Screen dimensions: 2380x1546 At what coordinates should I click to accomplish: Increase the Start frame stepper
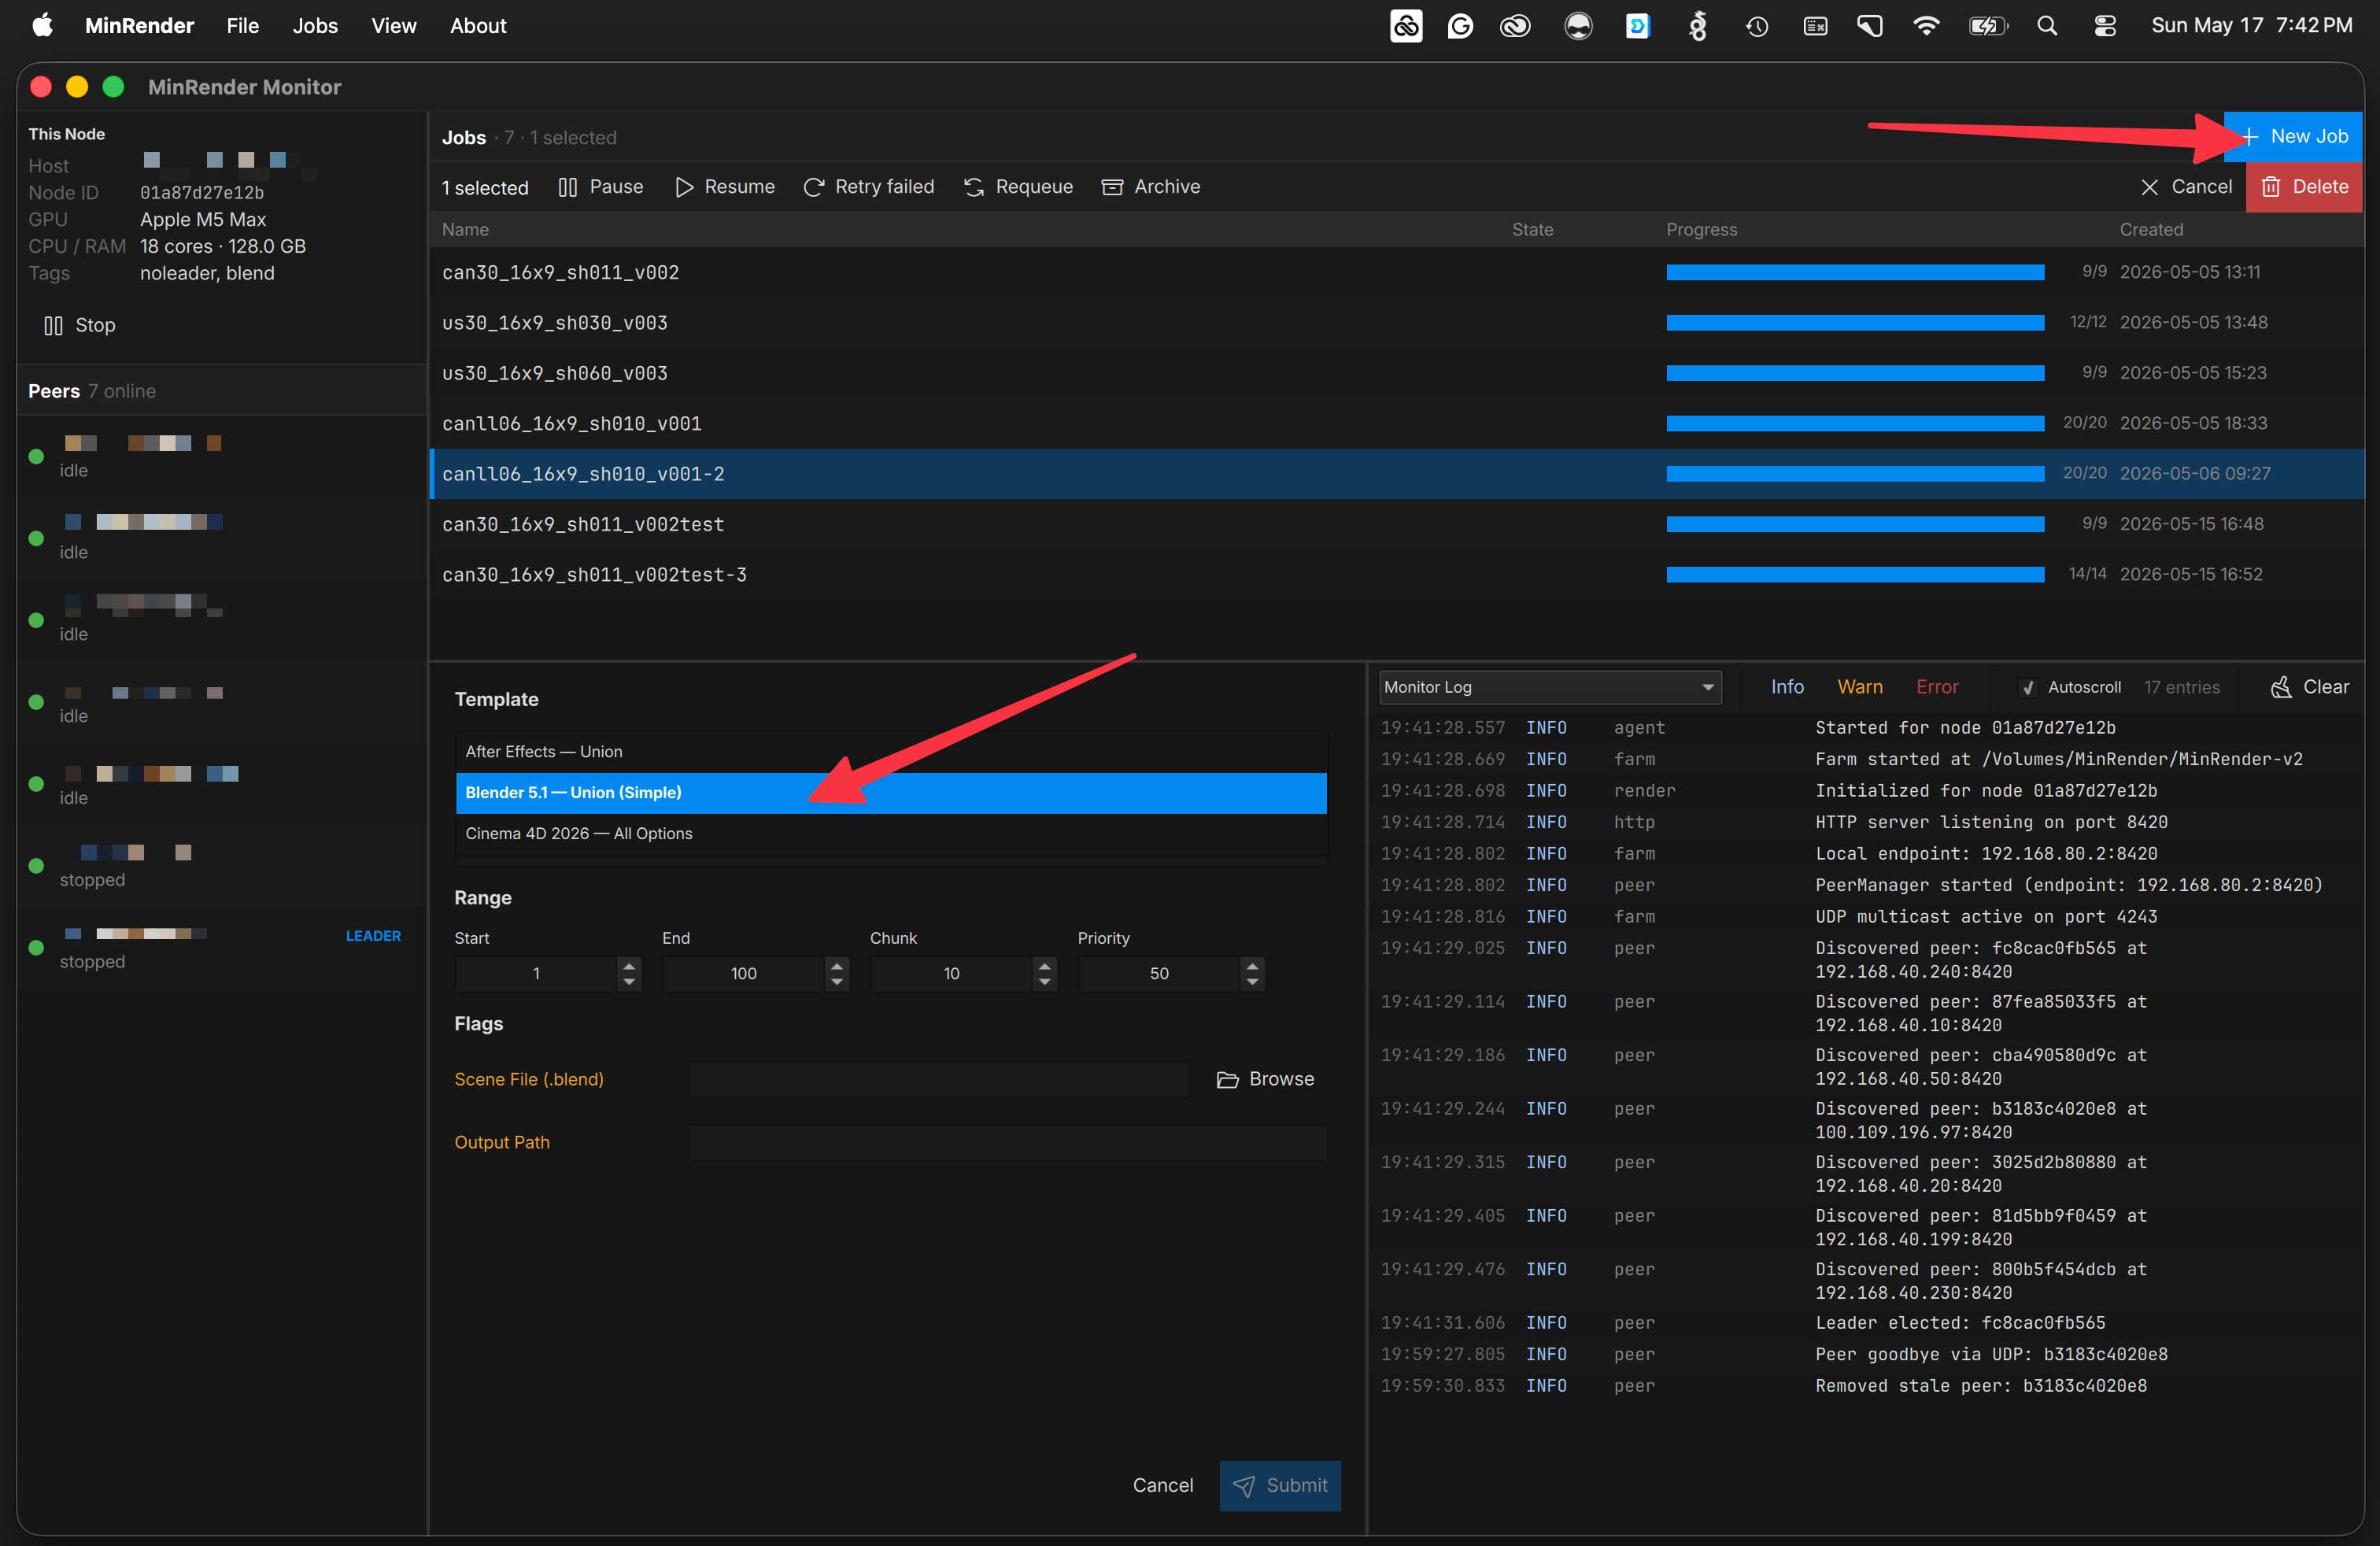pos(629,965)
